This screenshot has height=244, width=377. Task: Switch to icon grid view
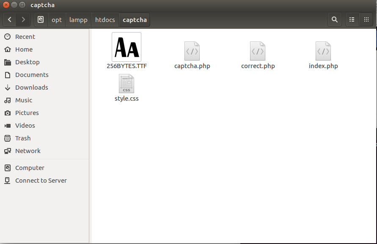(366, 19)
